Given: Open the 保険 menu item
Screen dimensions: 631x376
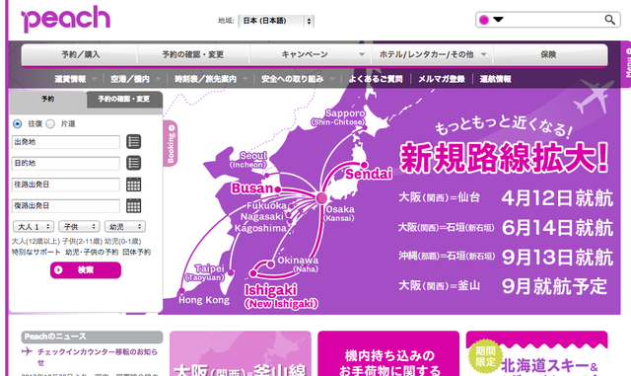Looking at the screenshot, I should coord(549,54).
